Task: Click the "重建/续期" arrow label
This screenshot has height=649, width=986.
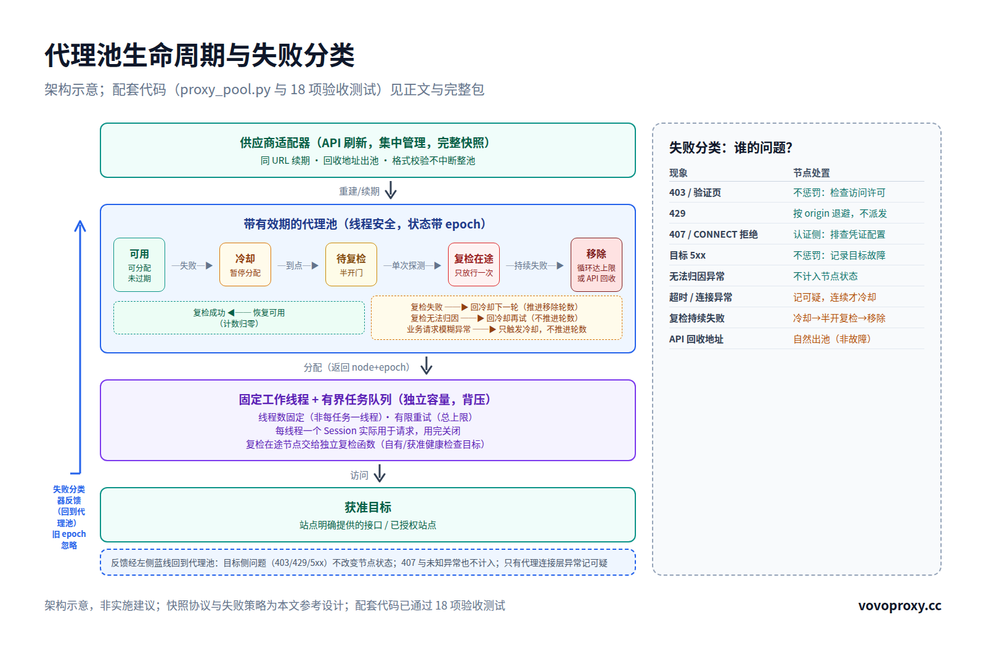Action: pyautogui.click(x=359, y=191)
